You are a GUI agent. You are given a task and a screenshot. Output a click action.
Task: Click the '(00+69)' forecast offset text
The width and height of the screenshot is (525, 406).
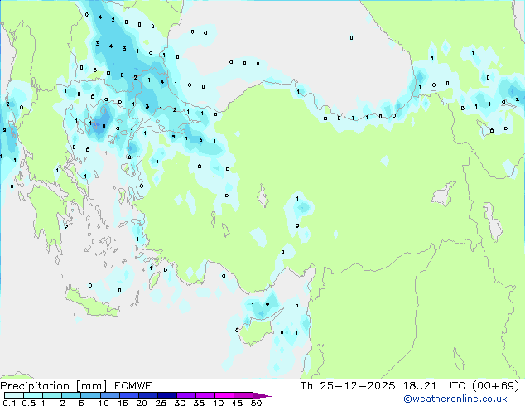(495, 386)
